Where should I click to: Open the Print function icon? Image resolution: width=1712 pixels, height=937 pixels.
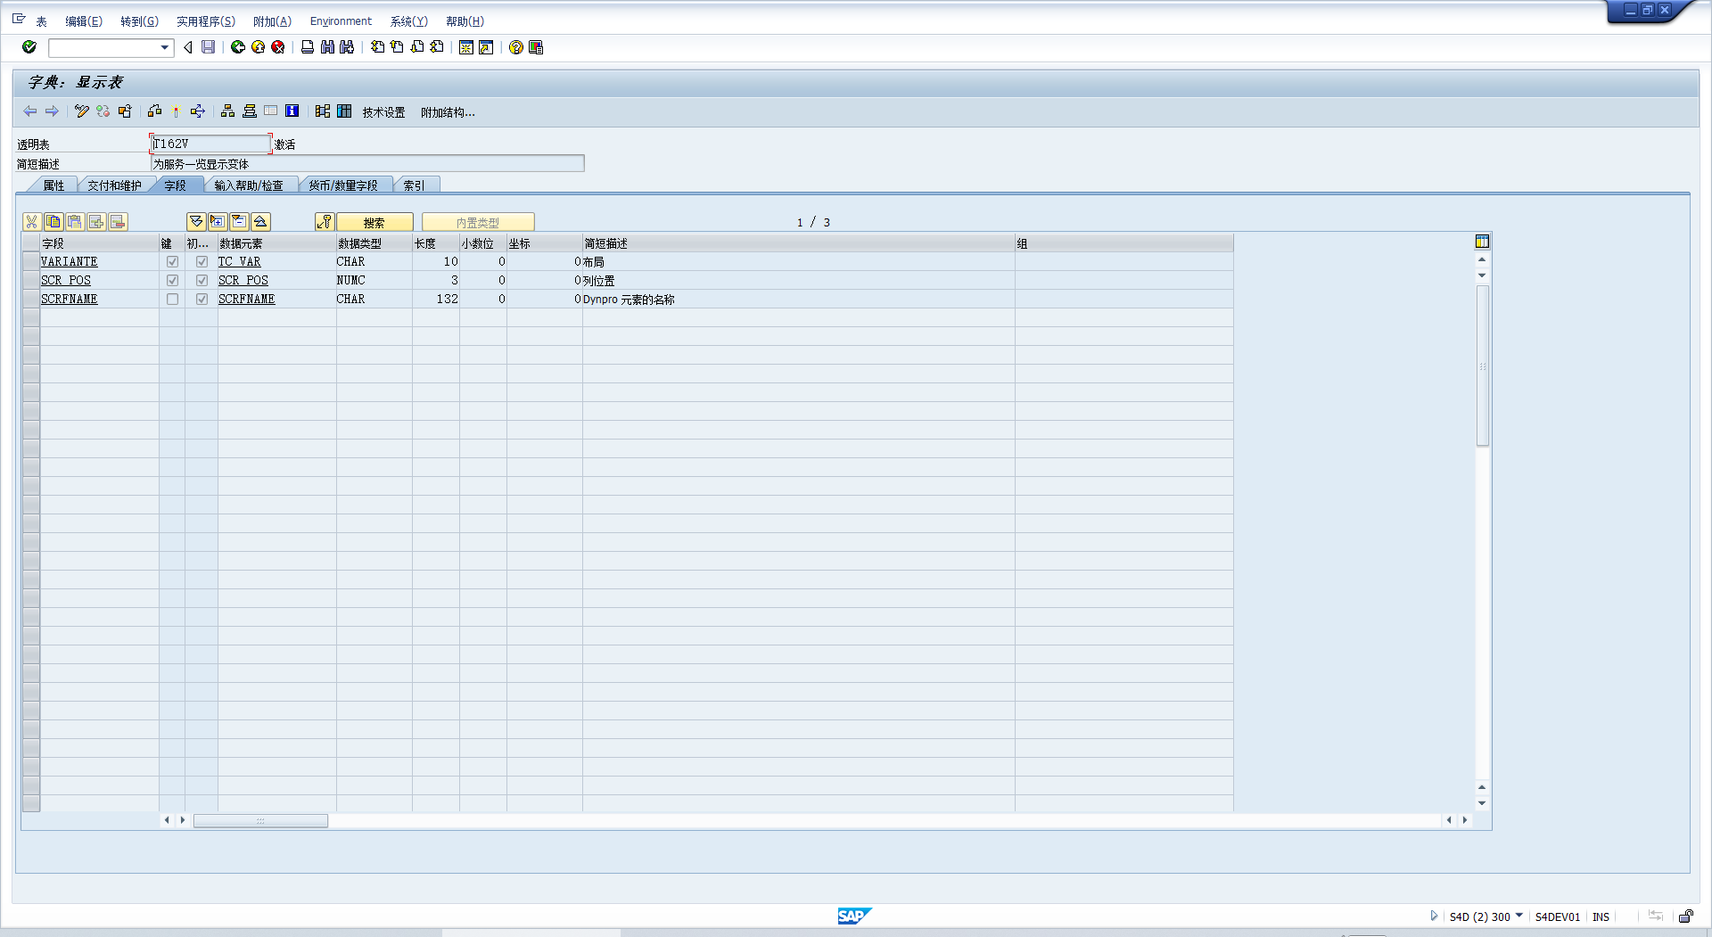coord(306,47)
